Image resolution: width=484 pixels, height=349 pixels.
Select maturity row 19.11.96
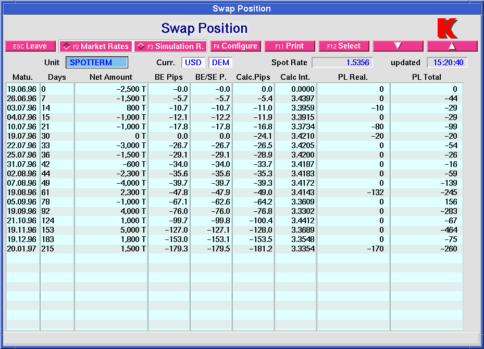pos(234,230)
